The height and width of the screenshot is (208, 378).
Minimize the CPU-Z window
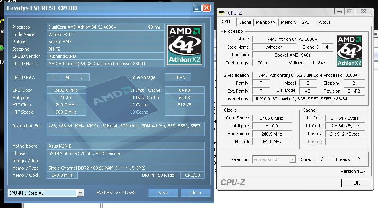coord(339,11)
